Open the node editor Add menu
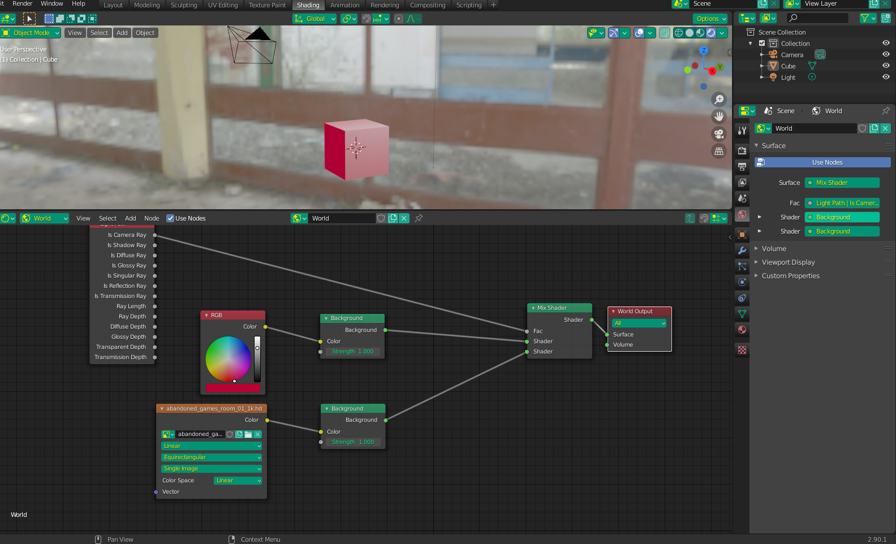This screenshot has height=544, width=896. 131,218
